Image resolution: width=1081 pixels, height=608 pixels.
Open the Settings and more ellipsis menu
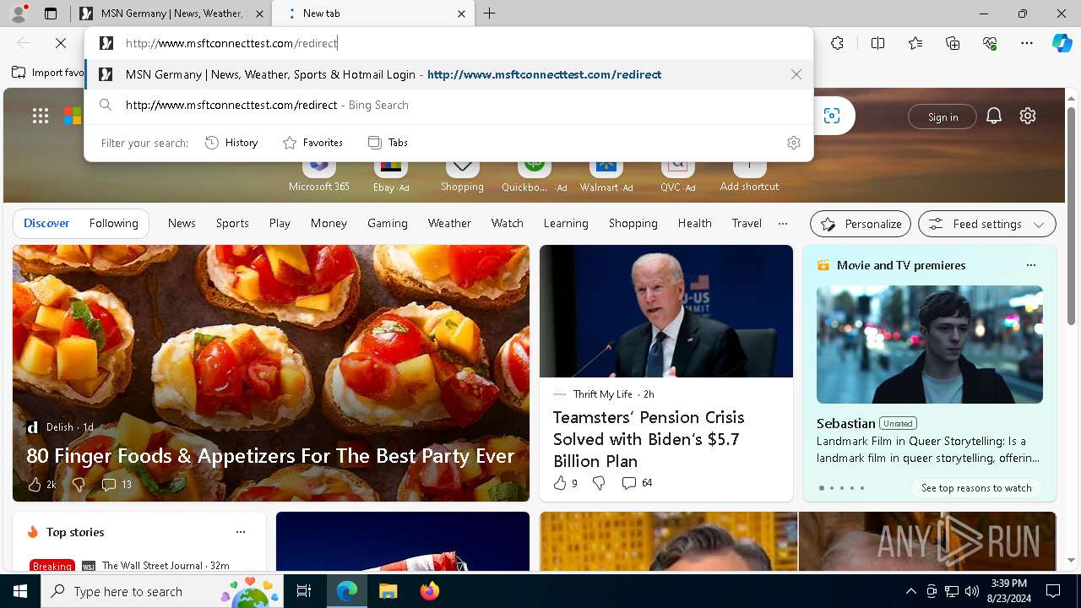1027,43
